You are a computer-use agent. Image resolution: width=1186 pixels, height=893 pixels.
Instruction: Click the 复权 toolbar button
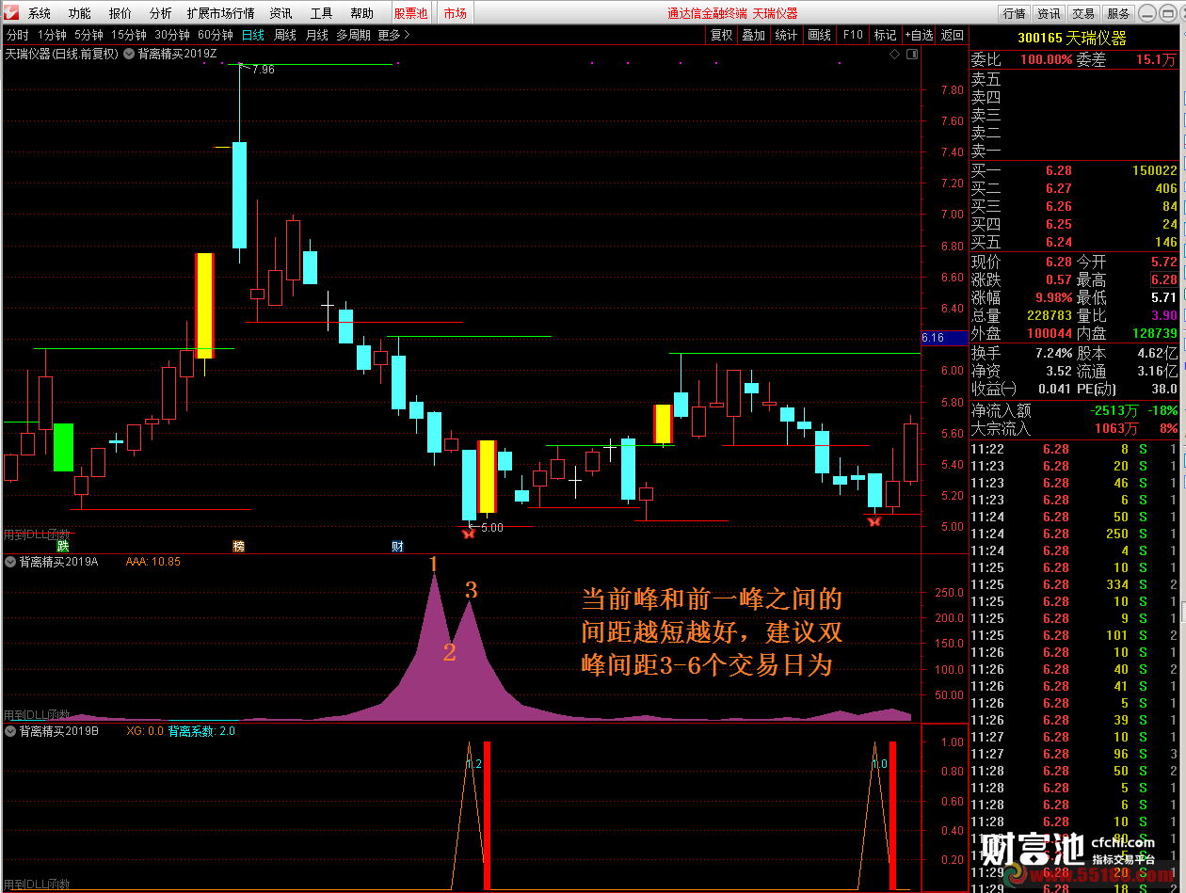722,35
